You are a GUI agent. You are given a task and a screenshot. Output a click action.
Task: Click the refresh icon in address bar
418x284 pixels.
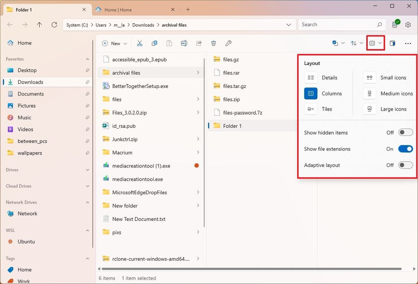point(54,24)
